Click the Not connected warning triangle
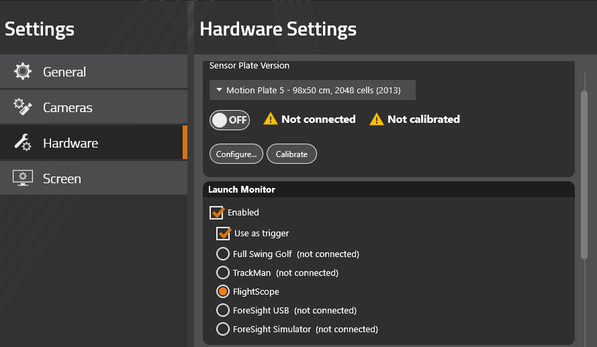The width and height of the screenshot is (597, 347). pyautogui.click(x=271, y=119)
